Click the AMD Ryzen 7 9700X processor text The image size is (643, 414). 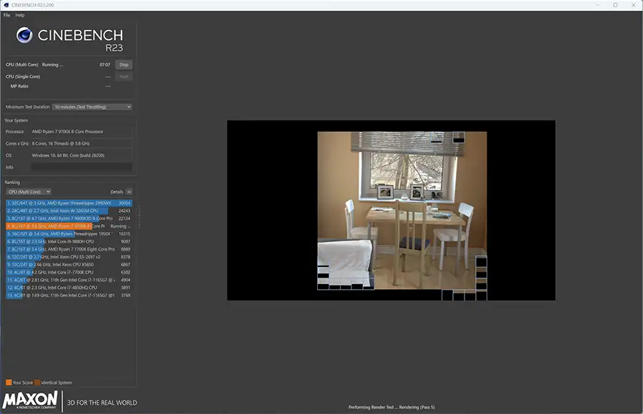[67, 131]
